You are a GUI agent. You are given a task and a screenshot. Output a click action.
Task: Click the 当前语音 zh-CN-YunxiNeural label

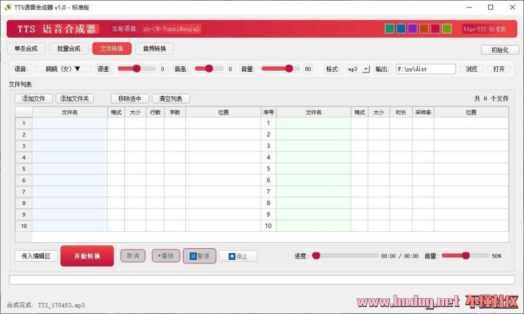[156, 29]
